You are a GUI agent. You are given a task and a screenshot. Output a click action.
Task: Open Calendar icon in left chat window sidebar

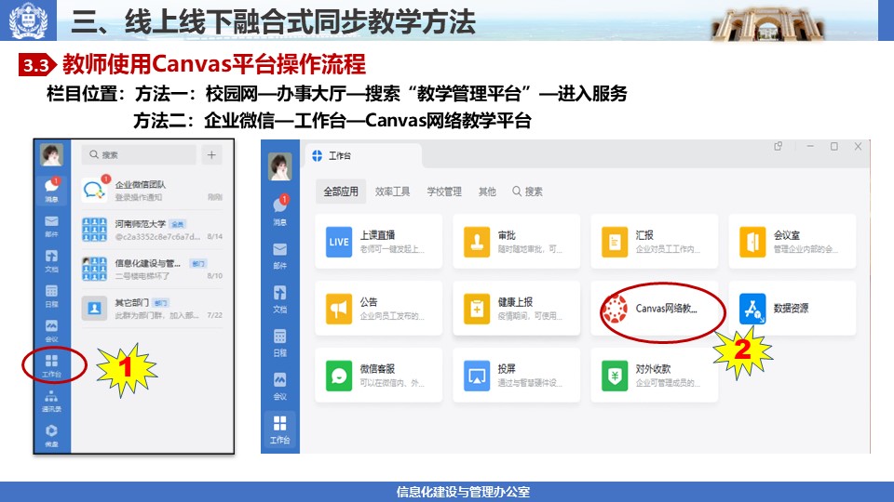click(x=51, y=296)
